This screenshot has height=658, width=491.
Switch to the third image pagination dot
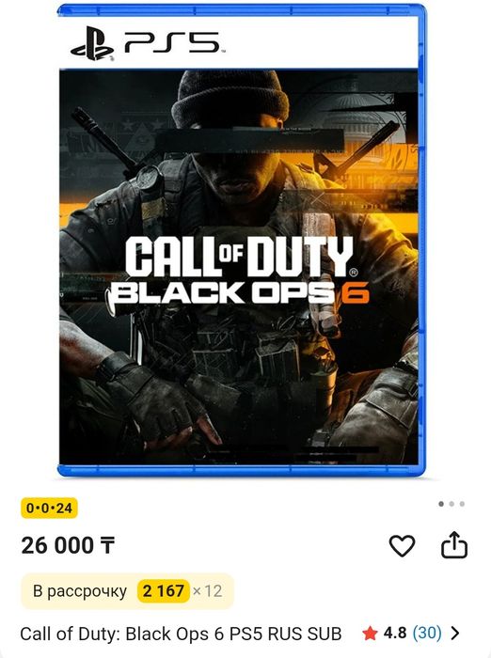(x=462, y=504)
